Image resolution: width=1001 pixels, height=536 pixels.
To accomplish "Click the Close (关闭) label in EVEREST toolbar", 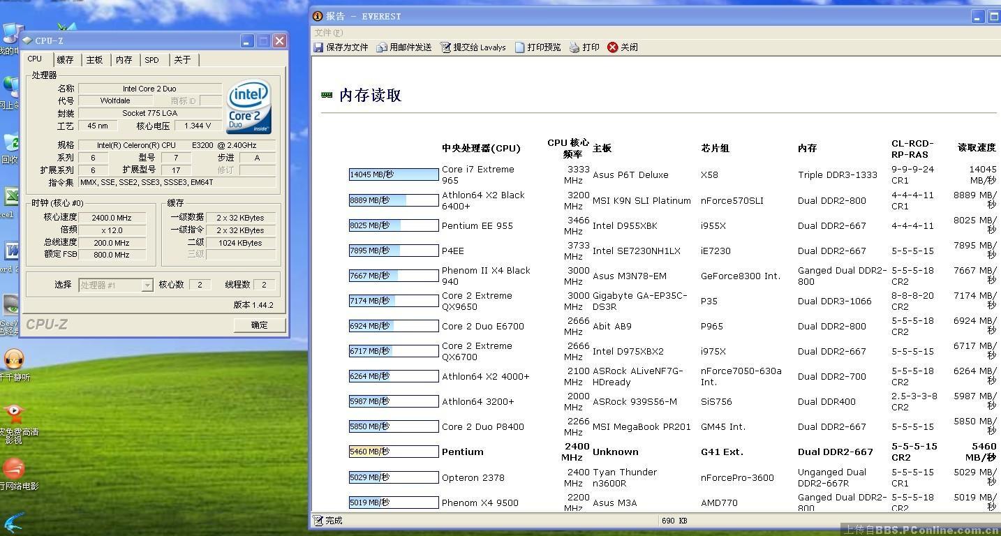I will (x=629, y=47).
